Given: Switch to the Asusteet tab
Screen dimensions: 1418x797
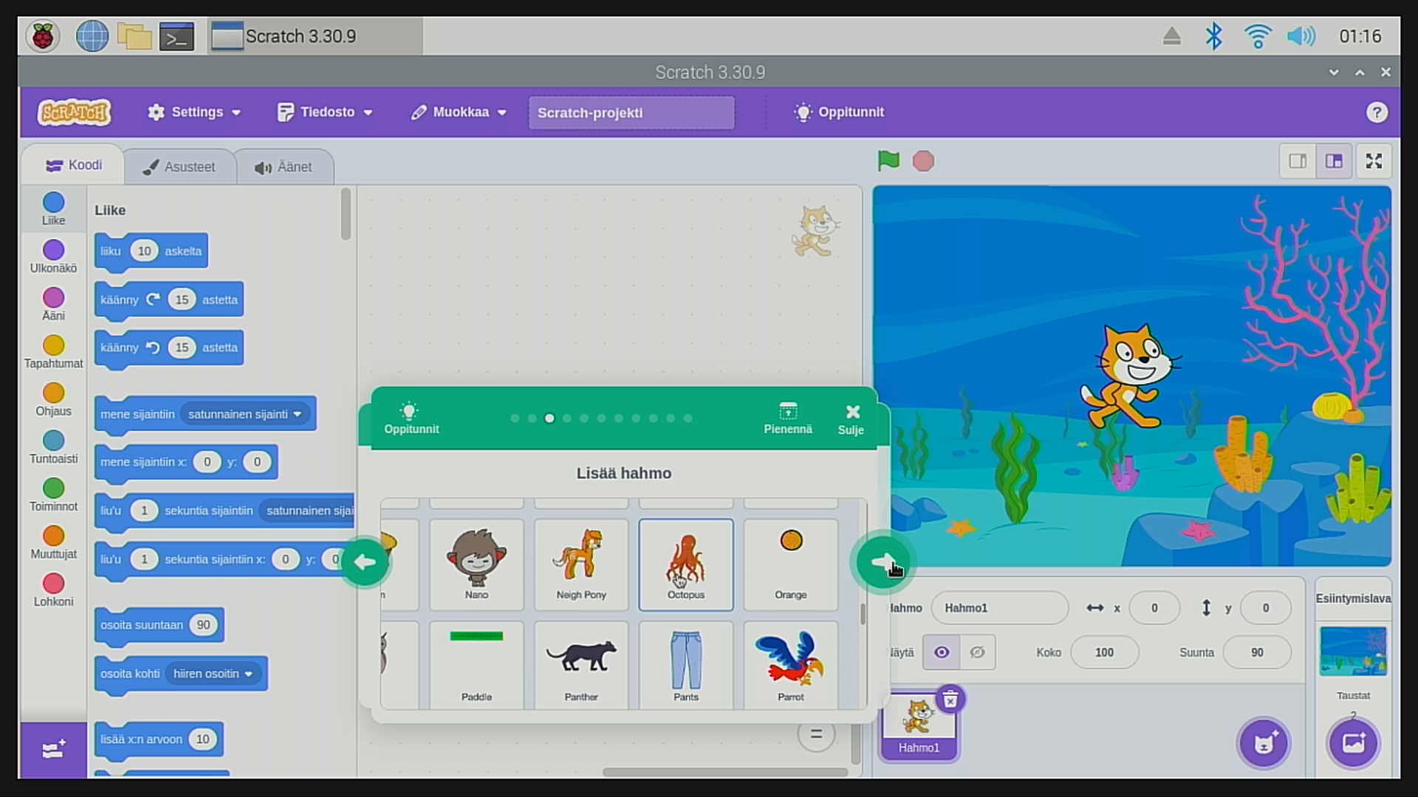Looking at the screenshot, I should coord(179,167).
